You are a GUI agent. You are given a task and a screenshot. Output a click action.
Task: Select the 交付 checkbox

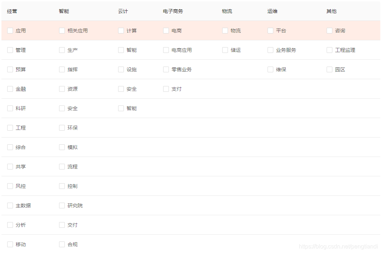coord(62,225)
